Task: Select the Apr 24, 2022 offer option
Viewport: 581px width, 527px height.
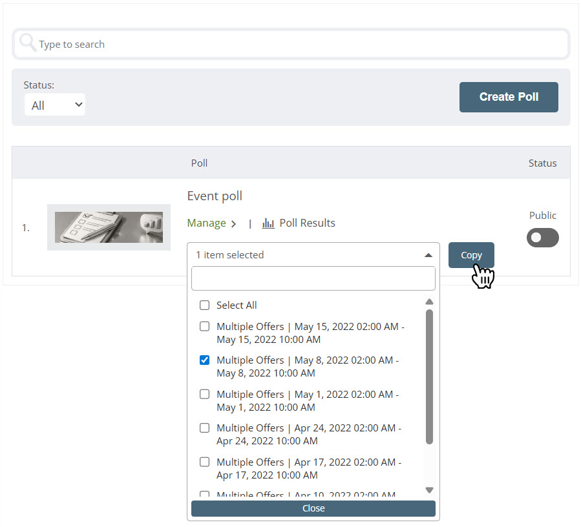Action: click(309, 434)
